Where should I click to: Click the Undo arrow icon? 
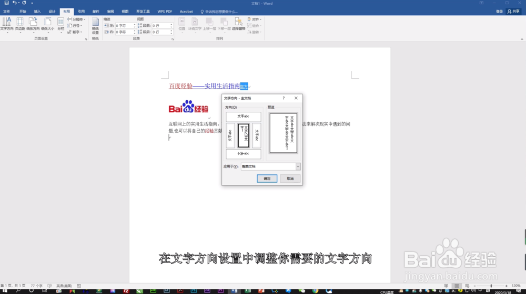[x=14, y=3]
